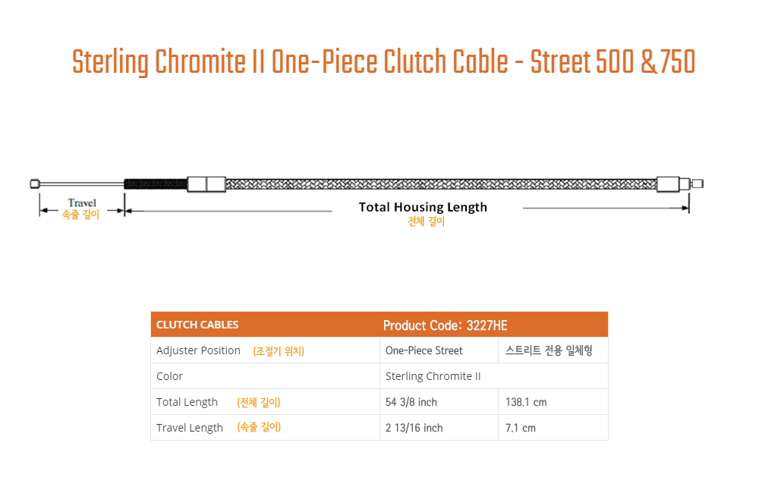Screen dimensions: 759x493
Task: Click the Adjuster Position row label
Action: tap(198, 350)
